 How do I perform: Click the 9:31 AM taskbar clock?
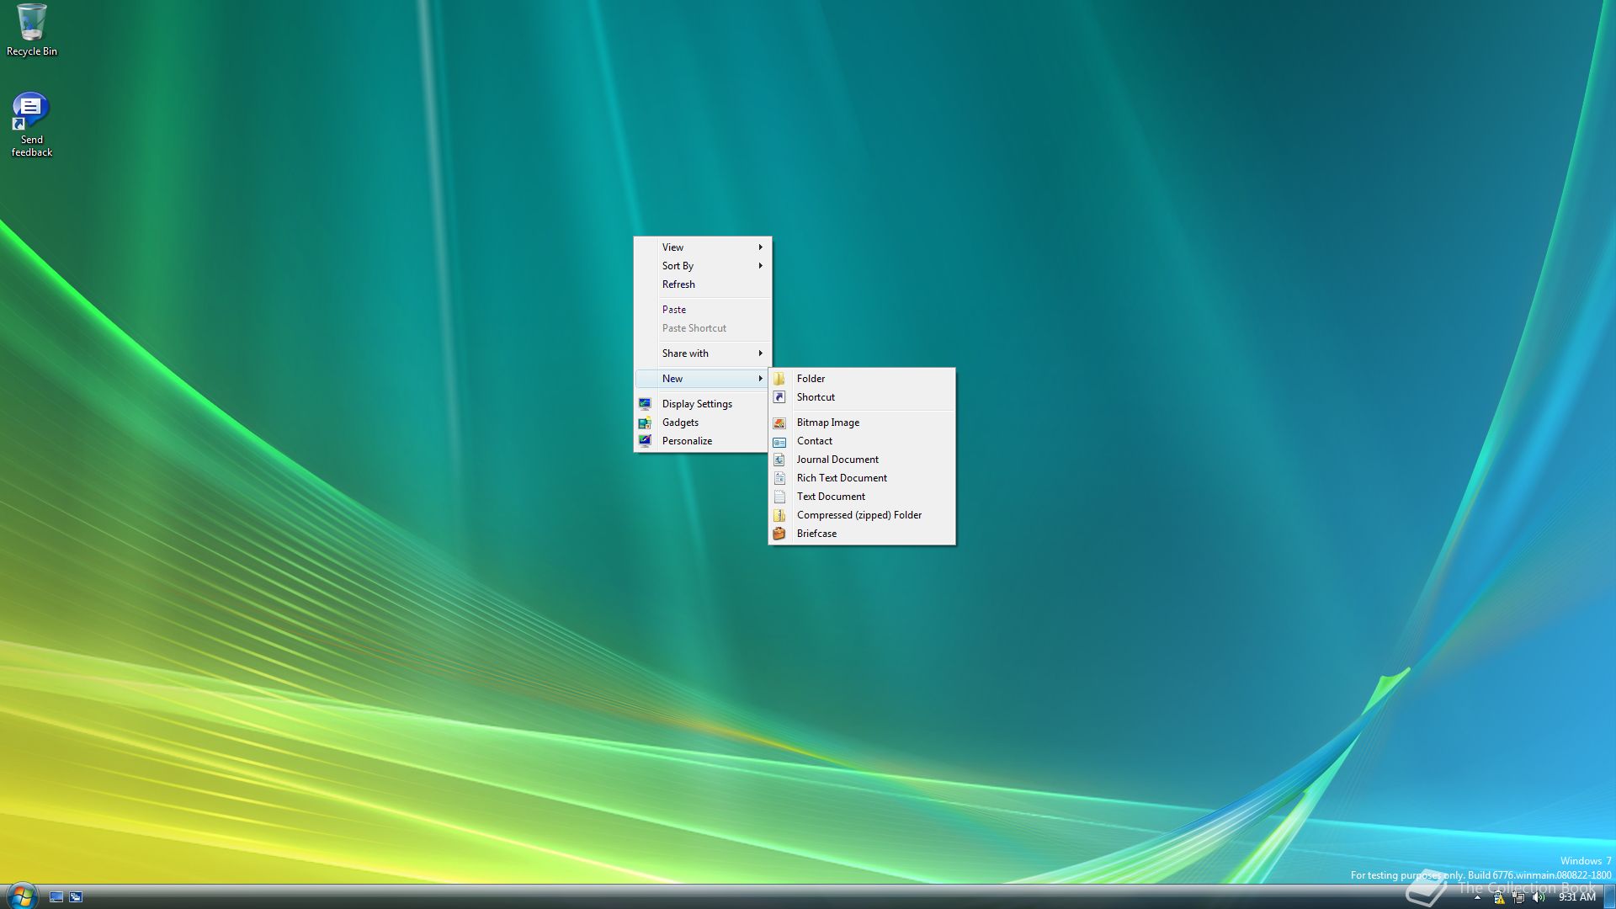1576,897
